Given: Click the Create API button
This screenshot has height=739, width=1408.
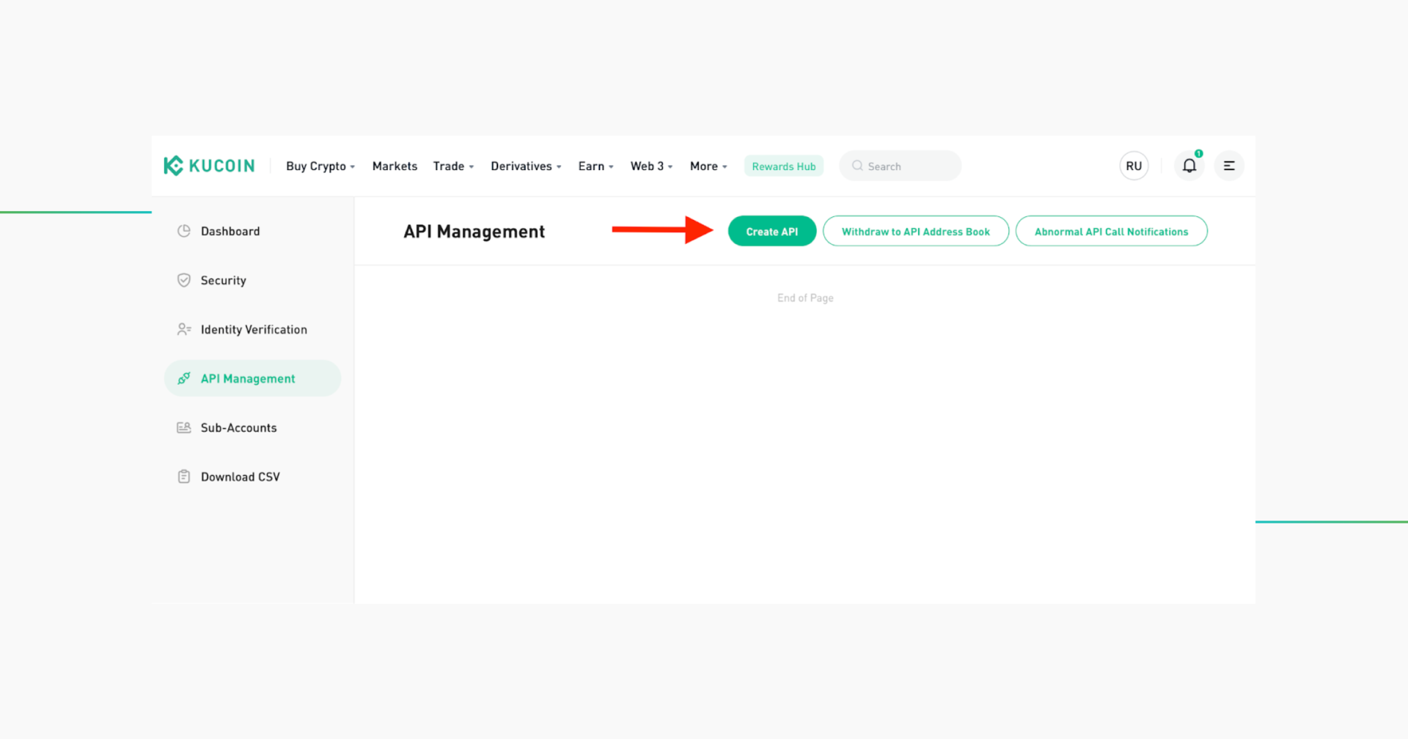Looking at the screenshot, I should [x=771, y=230].
